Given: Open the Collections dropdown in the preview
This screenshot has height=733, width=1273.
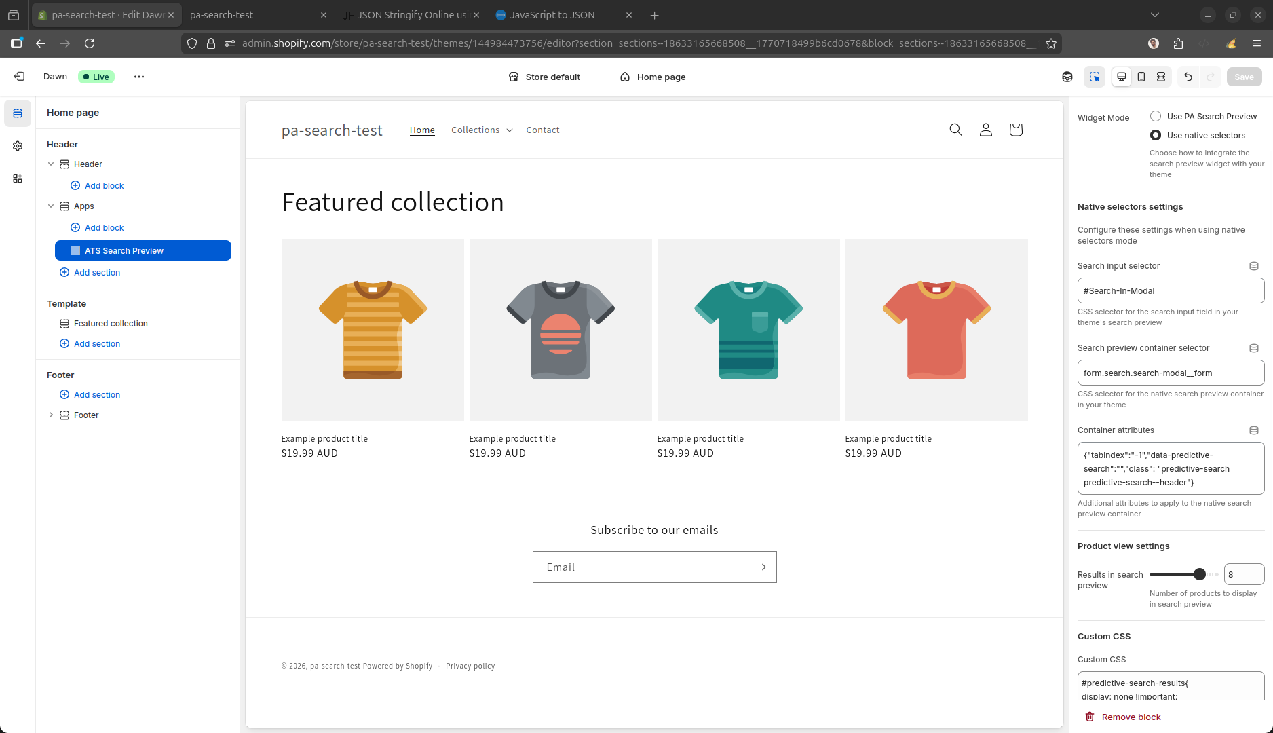Looking at the screenshot, I should (481, 130).
